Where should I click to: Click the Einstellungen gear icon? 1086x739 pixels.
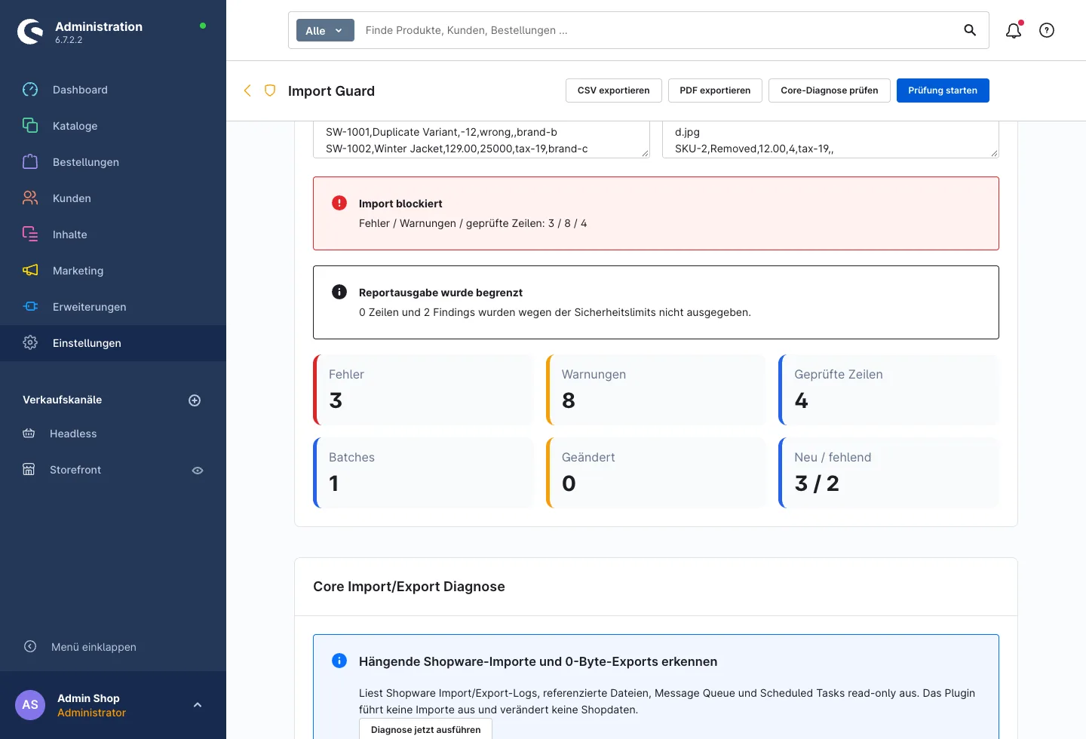[x=30, y=343]
